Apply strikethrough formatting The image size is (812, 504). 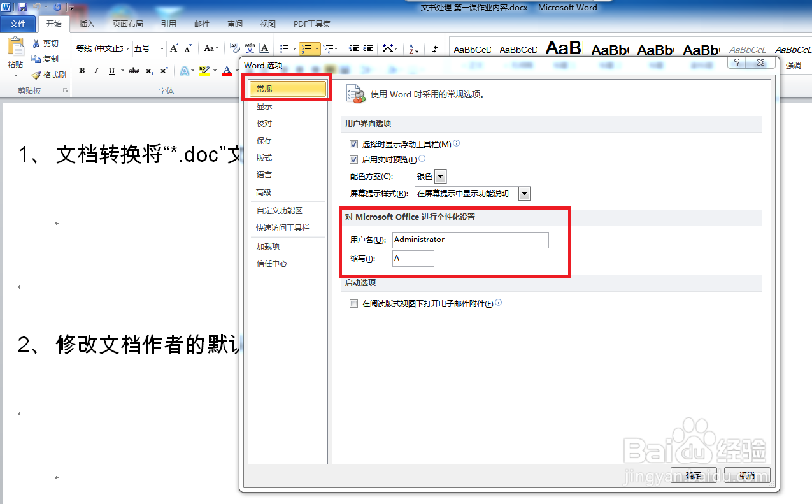pyautogui.click(x=134, y=71)
